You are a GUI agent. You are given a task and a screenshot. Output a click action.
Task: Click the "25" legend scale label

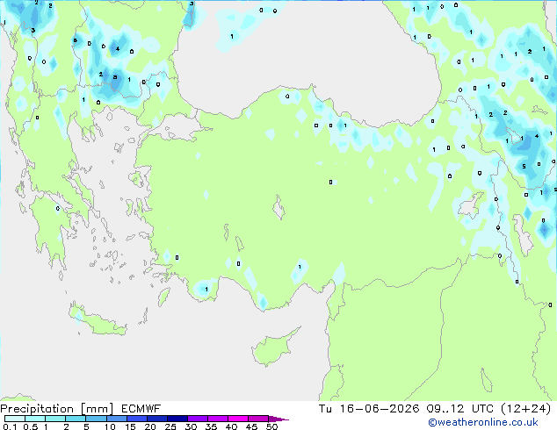point(170,426)
